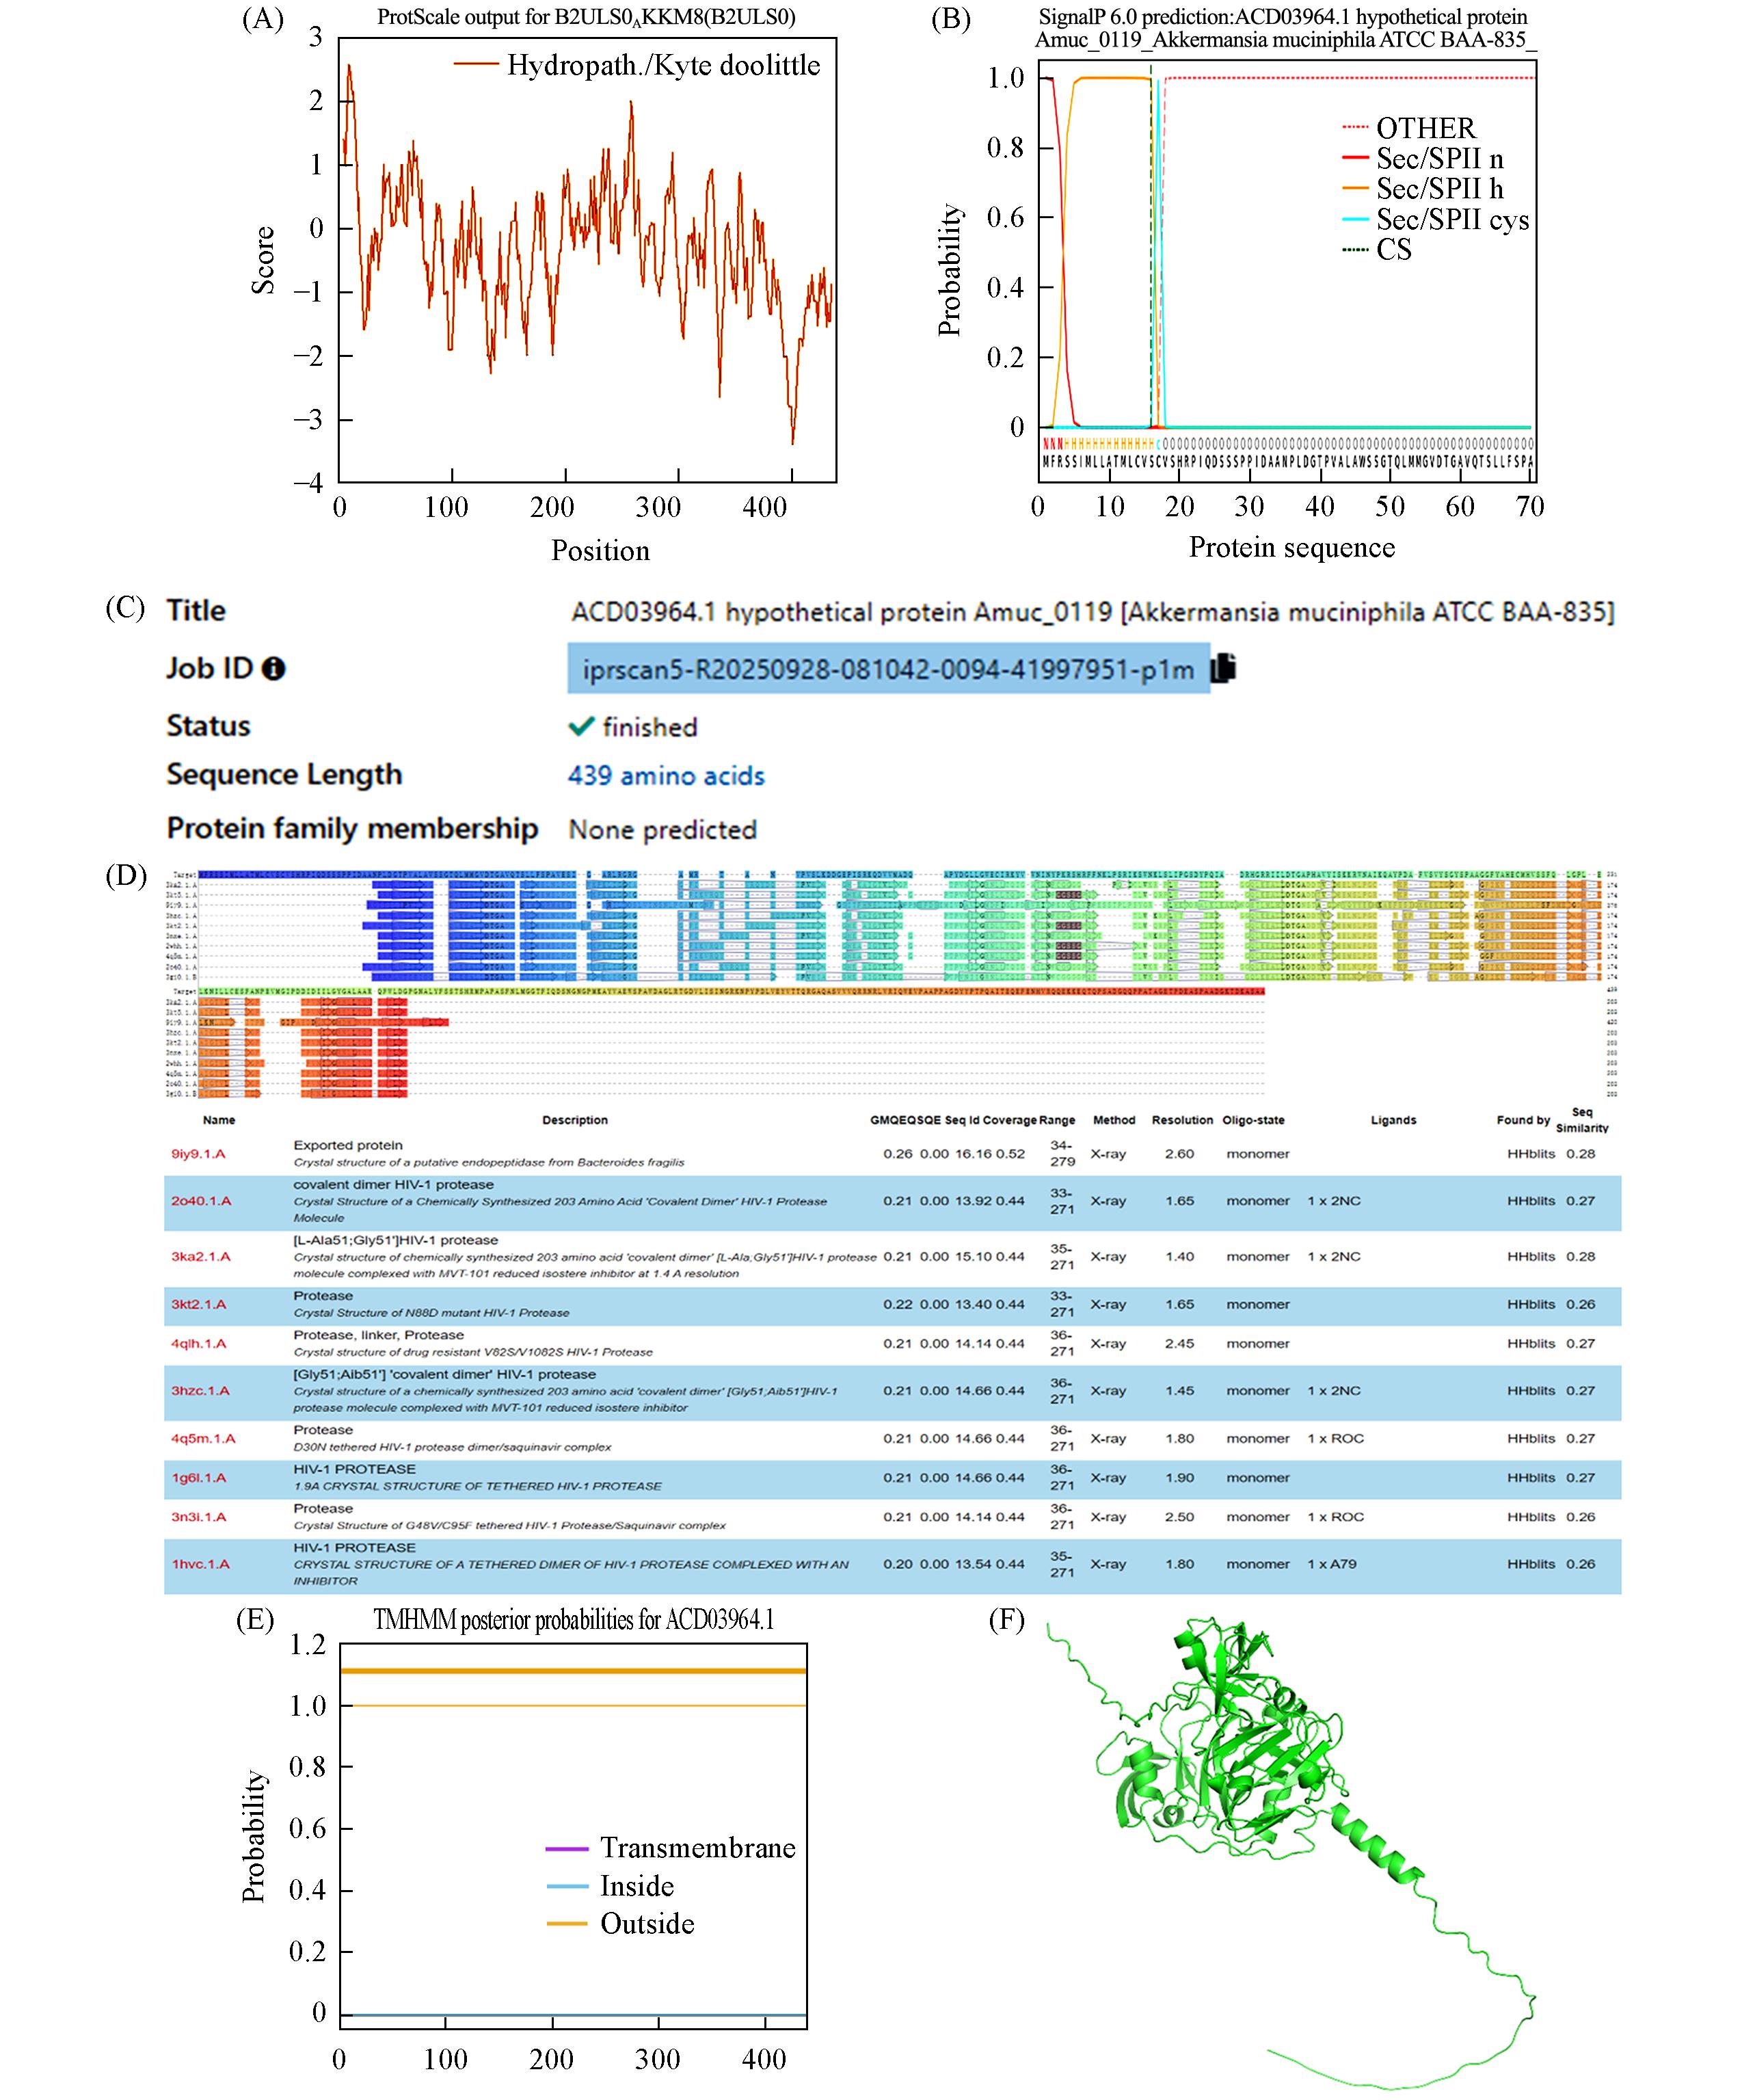Open template 2o40.1.A link

[200, 1200]
